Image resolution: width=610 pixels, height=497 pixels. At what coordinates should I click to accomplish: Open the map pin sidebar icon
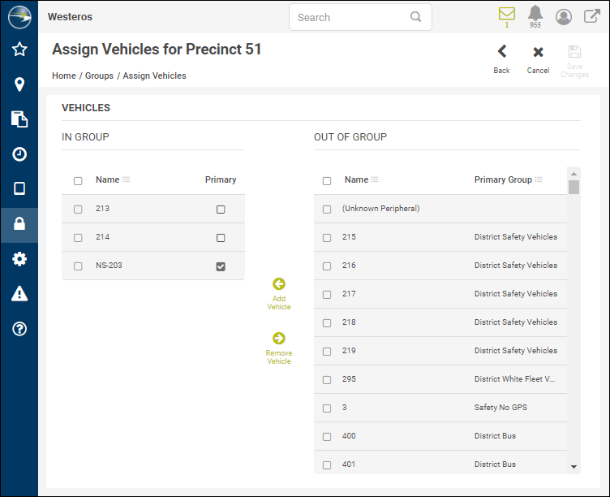coord(19,84)
